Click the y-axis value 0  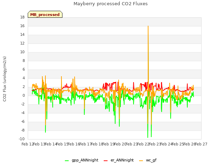coord(24,96)
